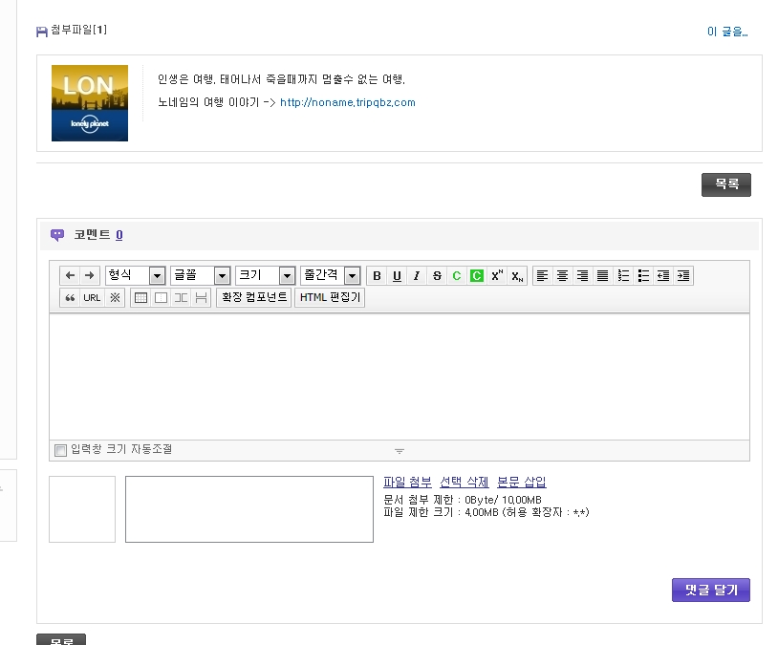This screenshot has height=645, width=778.
Task: Undo with the left arrow icon
Action: tap(70, 275)
